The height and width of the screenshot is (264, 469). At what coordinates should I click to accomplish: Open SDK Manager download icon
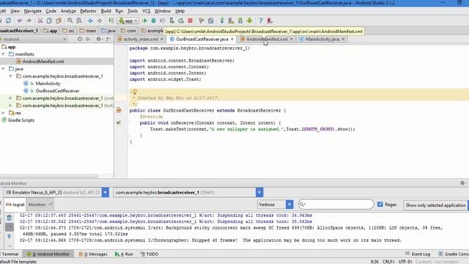[x=240, y=21]
